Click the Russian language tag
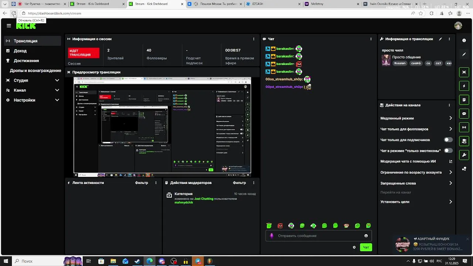The image size is (473, 266). tap(400, 63)
